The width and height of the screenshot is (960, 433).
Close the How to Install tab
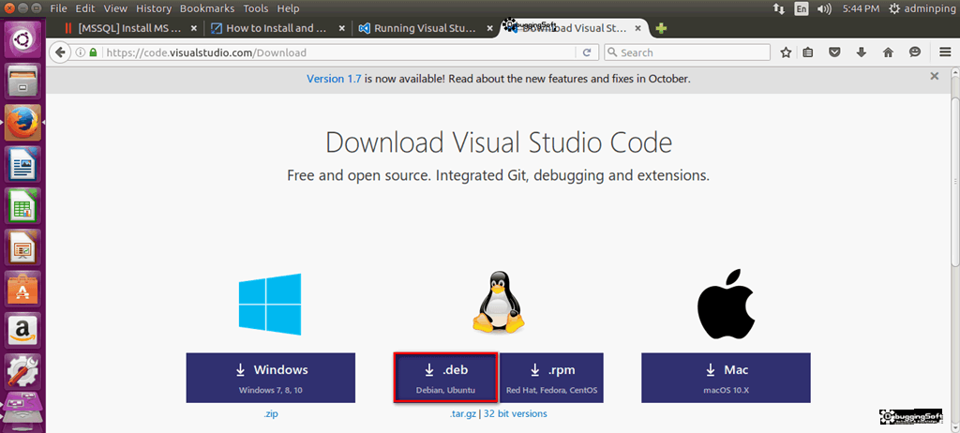click(x=341, y=28)
